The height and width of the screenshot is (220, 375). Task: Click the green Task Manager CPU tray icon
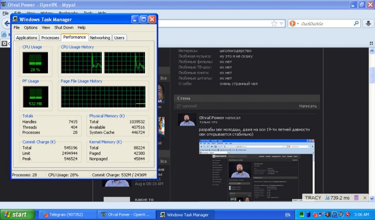tap(301, 215)
